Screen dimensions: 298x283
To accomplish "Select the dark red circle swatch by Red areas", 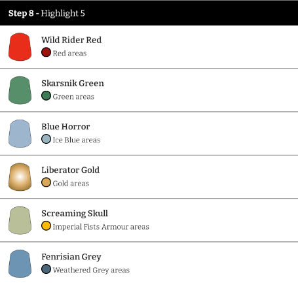I will tap(46, 52).
